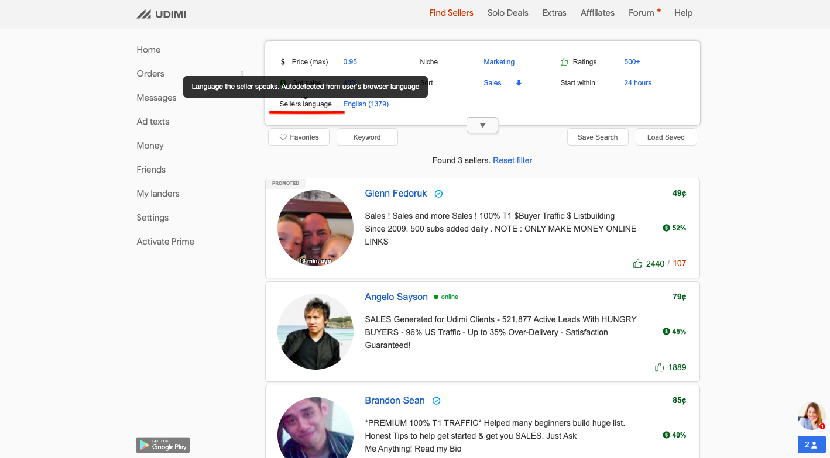Click the Udimi logo icon
Screen dimensions: 830x458
[144, 14]
